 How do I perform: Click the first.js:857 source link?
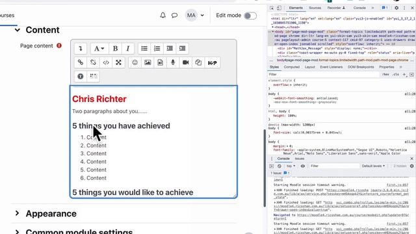tap(397, 185)
